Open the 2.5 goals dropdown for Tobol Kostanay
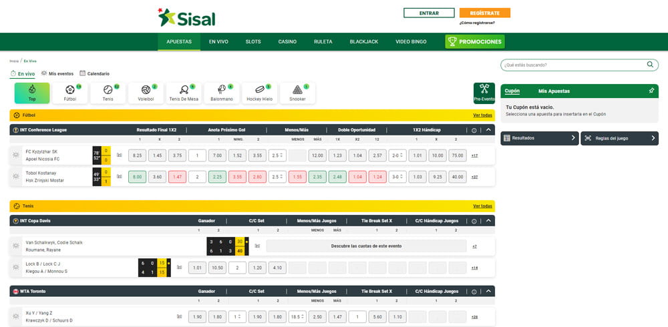The image size is (668, 327). coord(277,177)
